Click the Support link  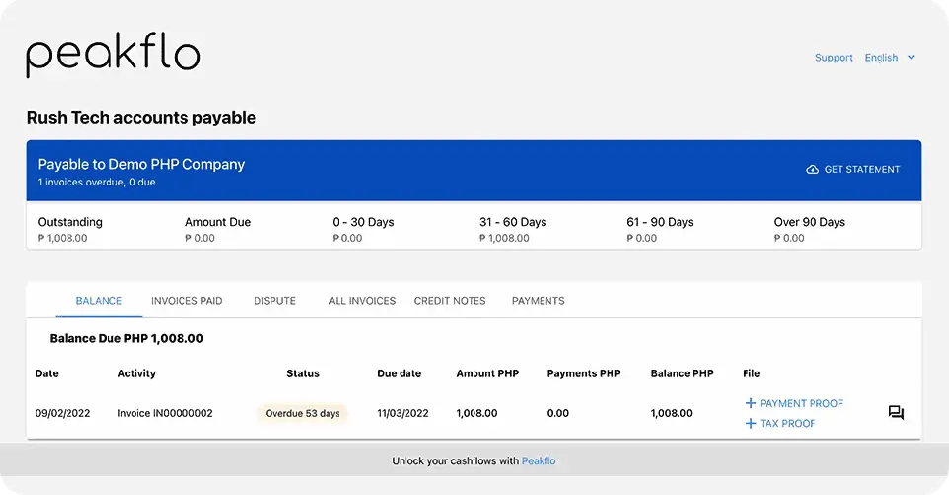(834, 58)
